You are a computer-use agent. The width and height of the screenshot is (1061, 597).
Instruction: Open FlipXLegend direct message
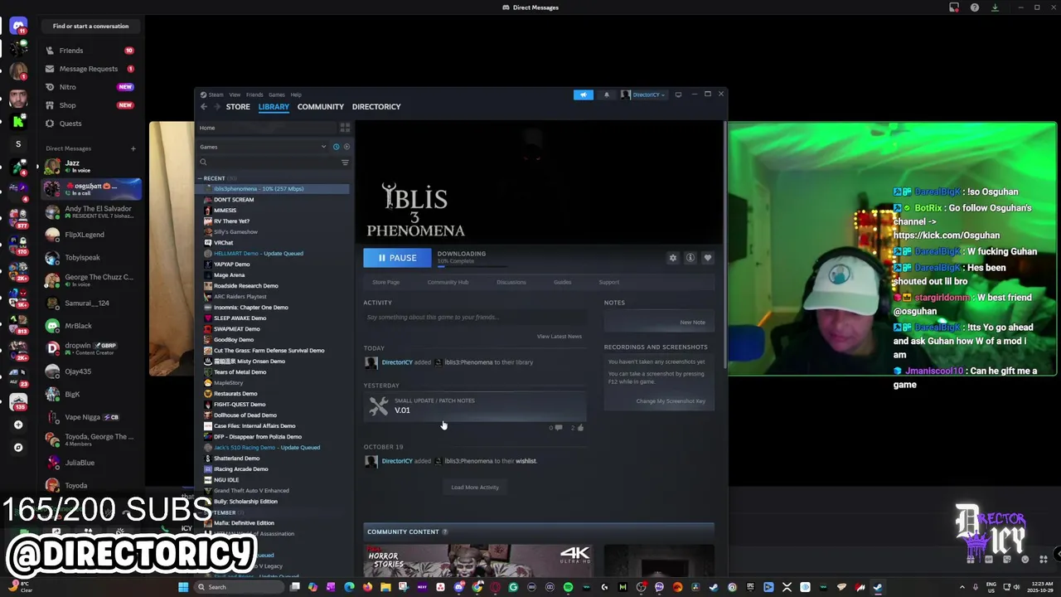pyautogui.click(x=91, y=235)
